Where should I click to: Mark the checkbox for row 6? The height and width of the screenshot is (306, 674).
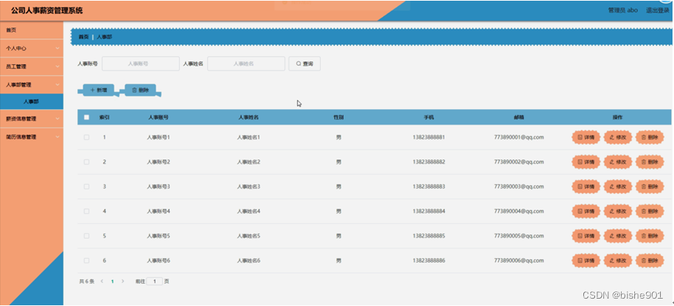coord(86,260)
